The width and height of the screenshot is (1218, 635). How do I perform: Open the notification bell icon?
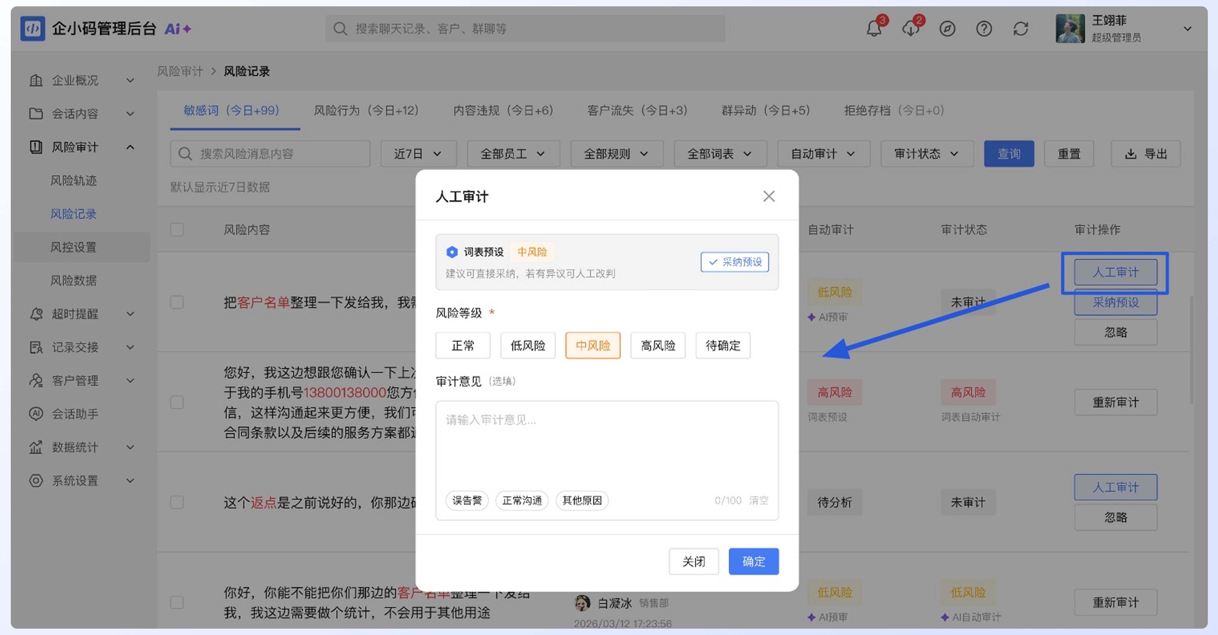(x=874, y=29)
